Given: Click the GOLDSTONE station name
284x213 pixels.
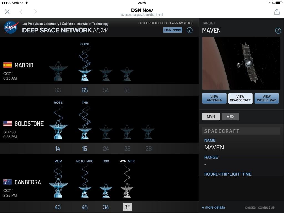Looking at the screenshot, I should [x=29, y=124].
